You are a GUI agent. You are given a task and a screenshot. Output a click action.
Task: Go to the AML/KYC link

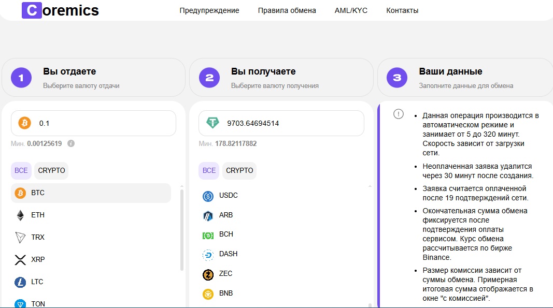pyautogui.click(x=351, y=10)
